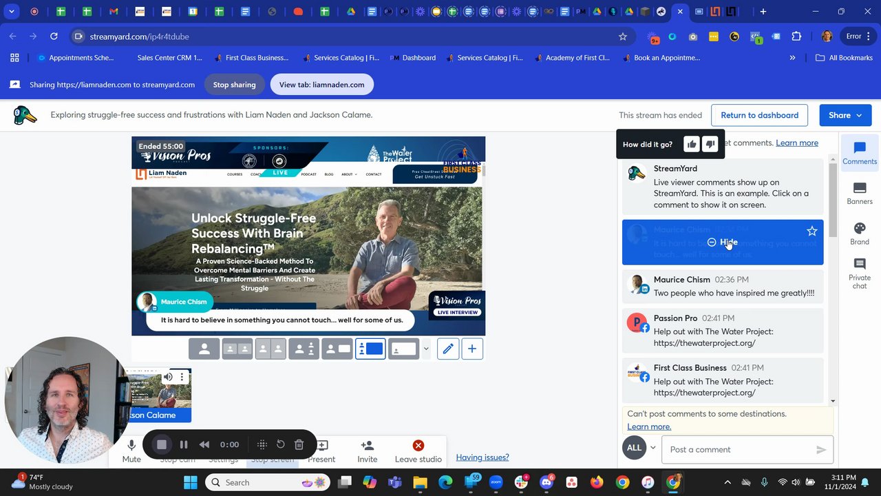Stop the screen recording overlay
The height and width of the screenshot is (496, 881).
[x=162, y=445]
